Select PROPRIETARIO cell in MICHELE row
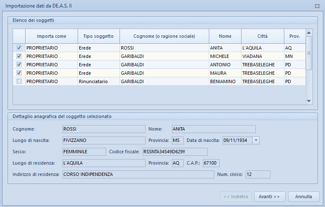Screen dimensions: 325x207 (x=51, y=56)
